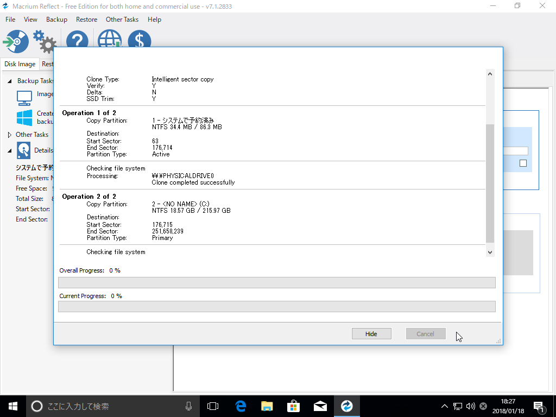Click the Cancel button
The image size is (556, 417).
point(426,334)
